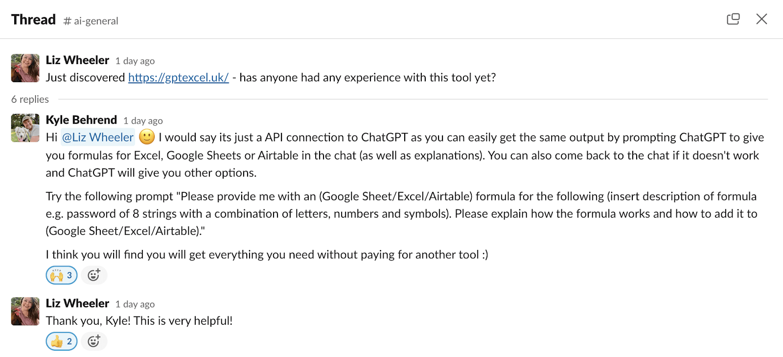783x357 pixels.
Task: Click Liz Wheeler's name on original post
Action: pyautogui.click(x=77, y=60)
